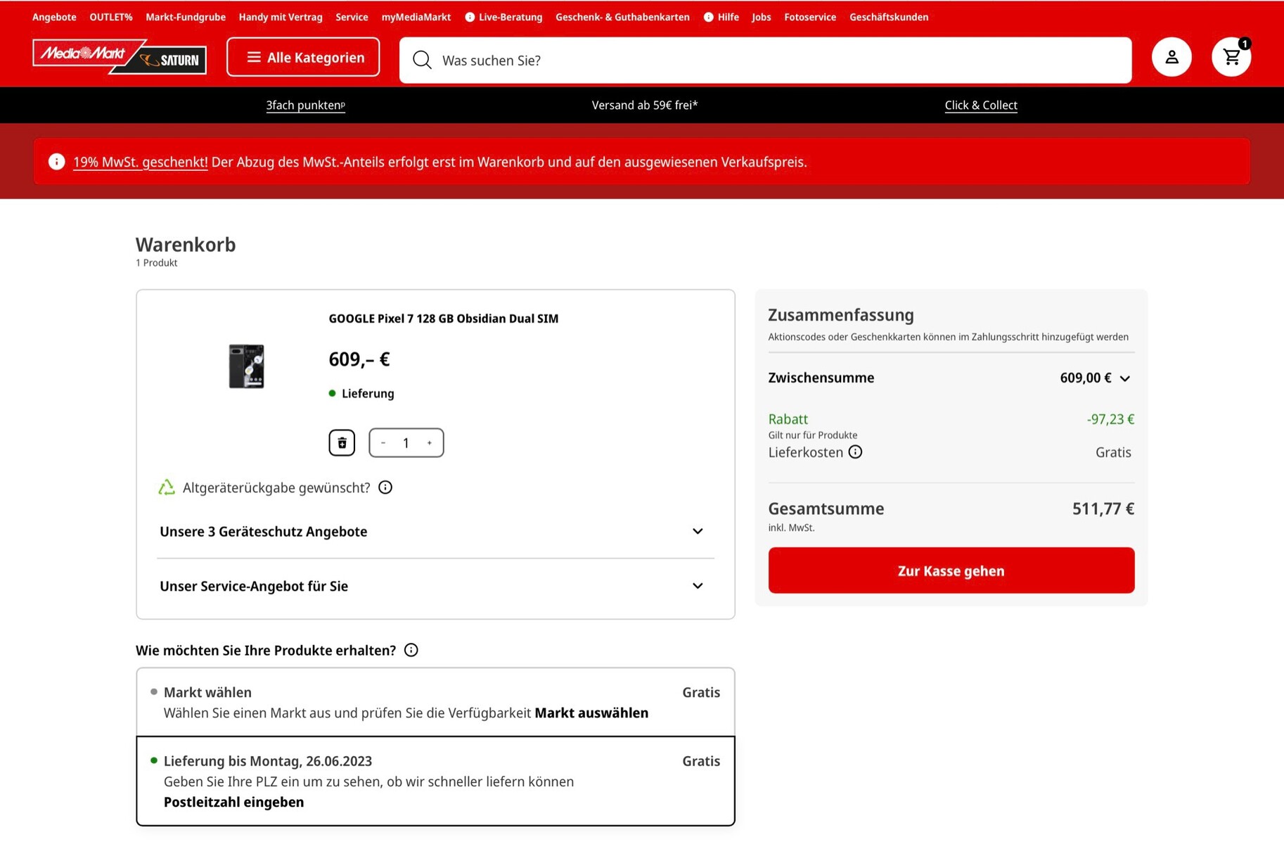
Task: Open the GOOGLE Pixel 7 product title
Action: tap(444, 319)
